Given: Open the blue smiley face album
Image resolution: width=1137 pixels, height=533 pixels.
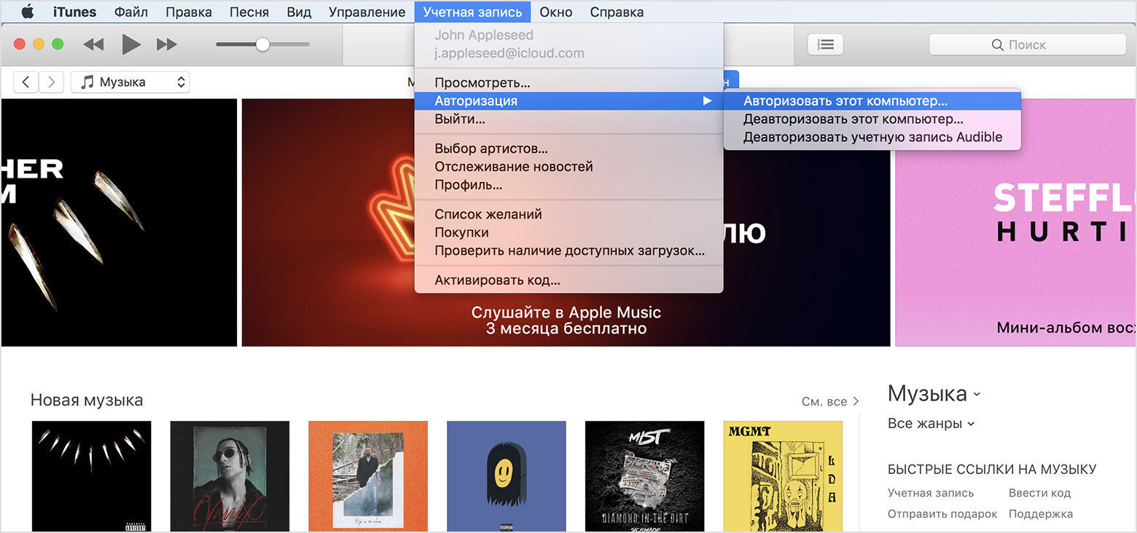Looking at the screenshot, I should 507,476.
